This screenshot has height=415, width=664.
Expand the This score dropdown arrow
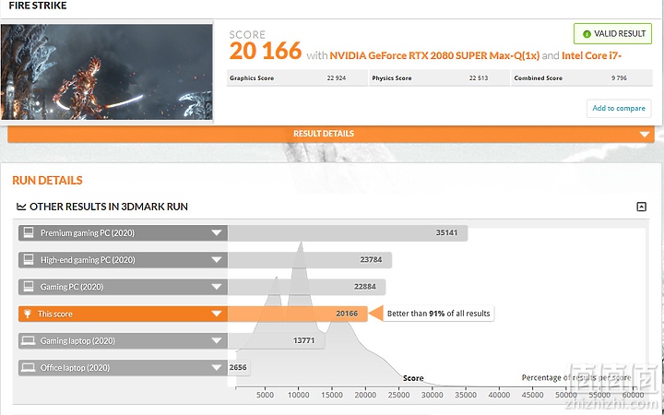(217, 314)
